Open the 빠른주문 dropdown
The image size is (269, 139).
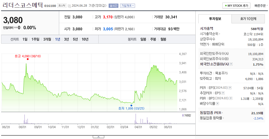(x=261, y=6)
